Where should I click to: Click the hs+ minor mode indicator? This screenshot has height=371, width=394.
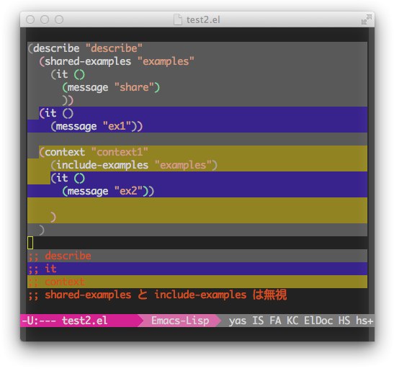pyautogui.click(x=364, y=321)
